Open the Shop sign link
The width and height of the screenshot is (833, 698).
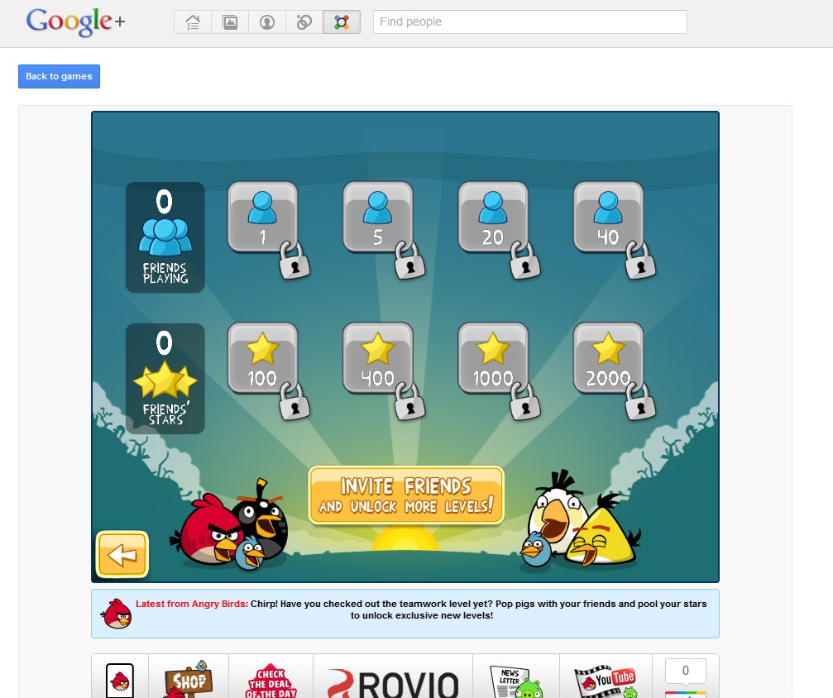(x=189, y=680)
